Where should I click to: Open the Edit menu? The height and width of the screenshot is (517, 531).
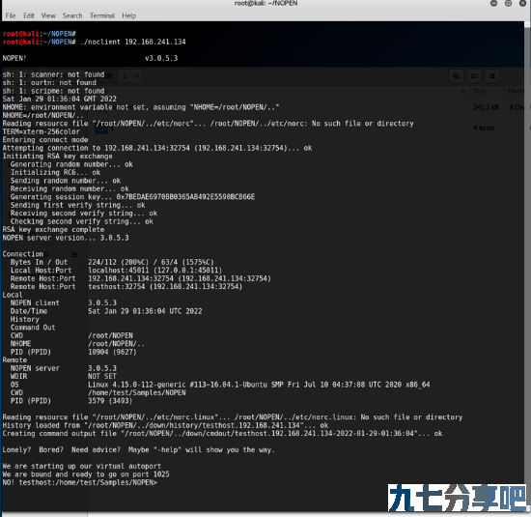click(29, 15)
